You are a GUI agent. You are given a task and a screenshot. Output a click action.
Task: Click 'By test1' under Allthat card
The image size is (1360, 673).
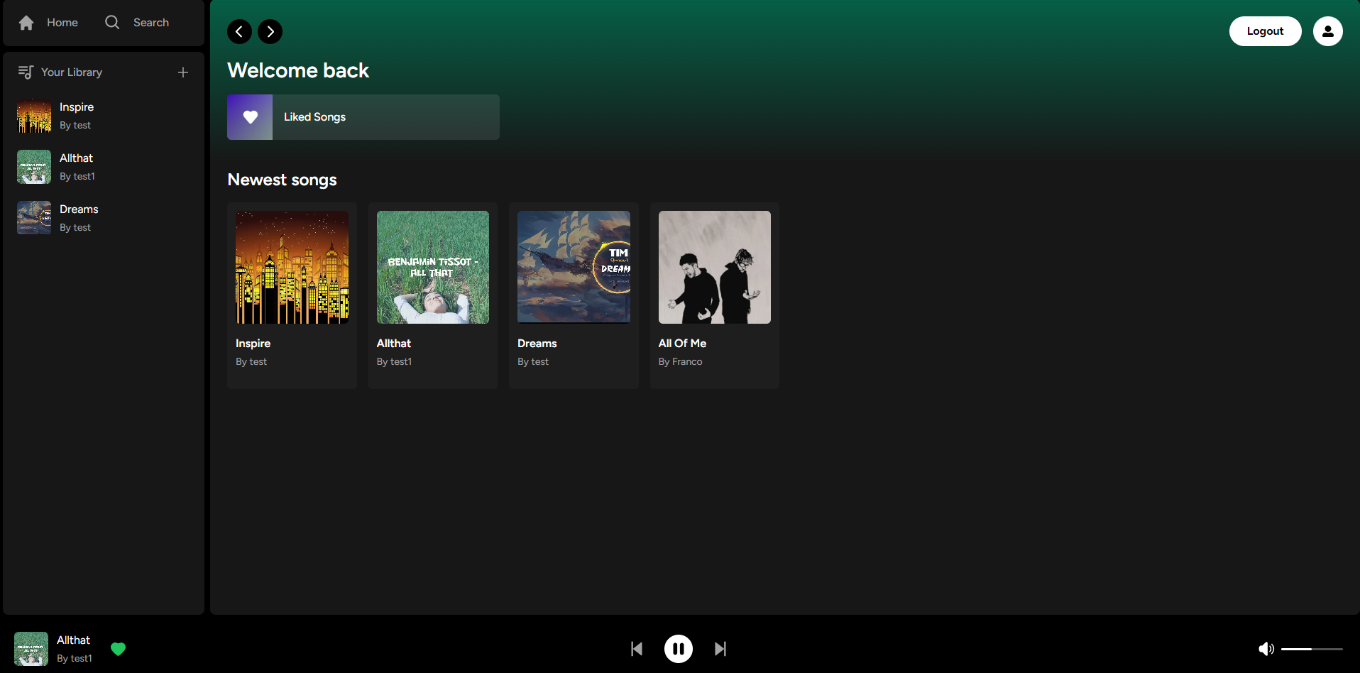(394, 362)
